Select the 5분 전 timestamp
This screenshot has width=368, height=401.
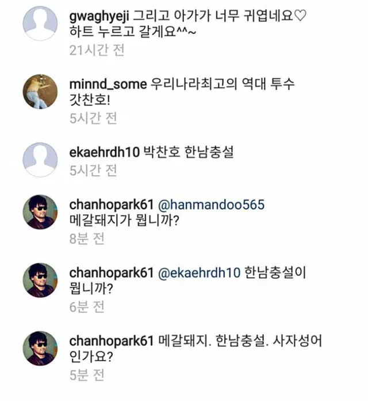[87, 375]
